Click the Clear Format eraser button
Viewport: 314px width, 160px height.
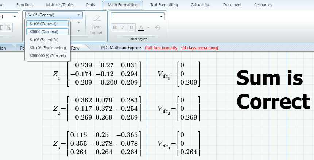96,25
